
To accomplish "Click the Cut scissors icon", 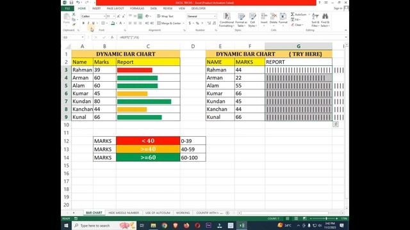I will coord(74,14).
